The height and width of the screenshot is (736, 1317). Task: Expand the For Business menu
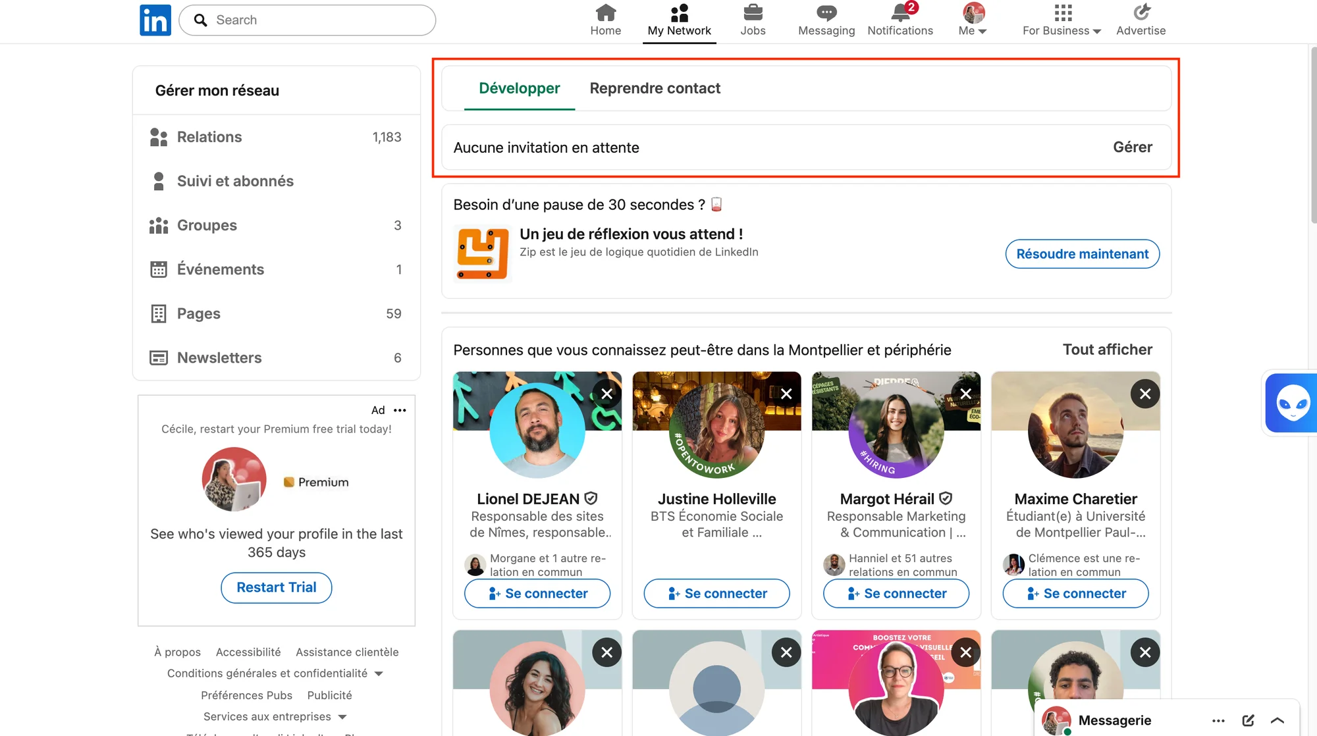(1062, 20)
